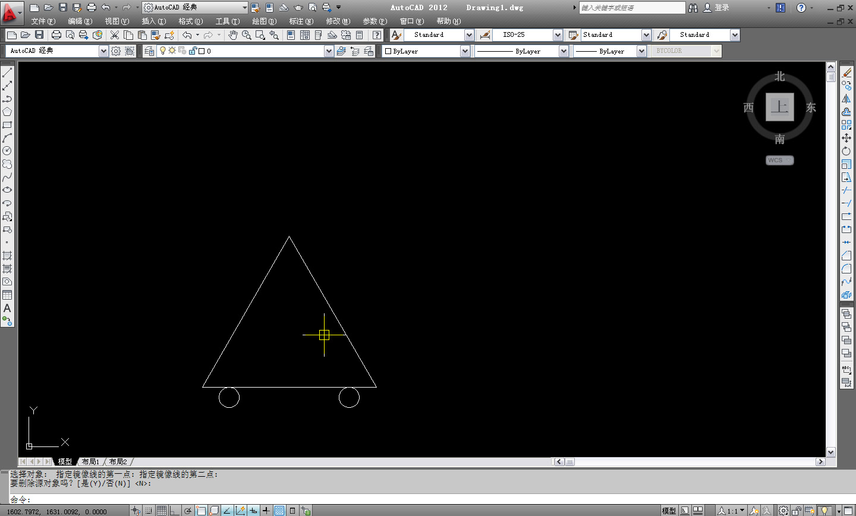
Task: Select the Line tool in draw toolbar
Action: click(7, 73)
